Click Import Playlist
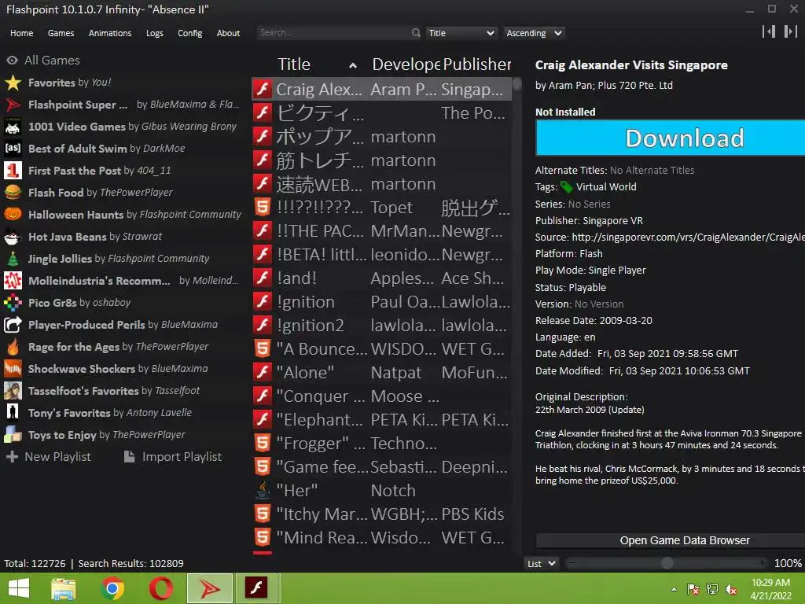The height and width of the screenshot is (604, 805). [x=173, y=457]
